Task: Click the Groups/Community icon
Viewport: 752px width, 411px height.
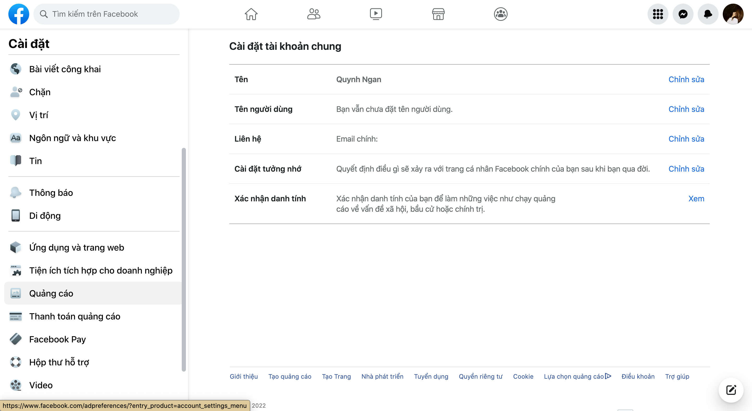Action: [500, 14]
